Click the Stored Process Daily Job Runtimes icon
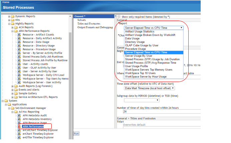 pyautogui.click(x=20, y=57)
